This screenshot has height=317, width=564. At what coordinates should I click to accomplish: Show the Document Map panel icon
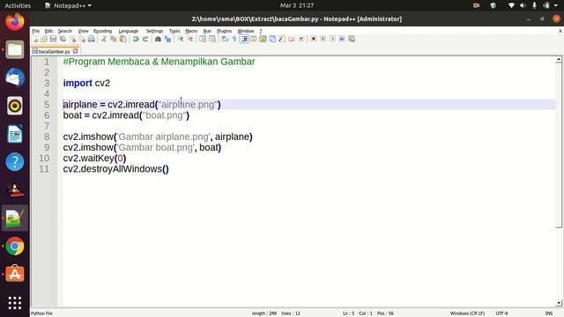pos(263,39)
